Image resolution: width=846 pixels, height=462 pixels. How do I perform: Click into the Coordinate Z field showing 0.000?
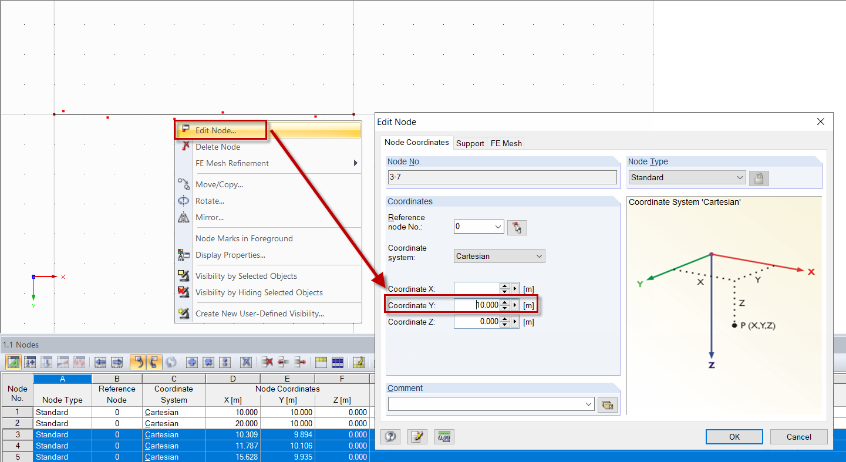tap(477, 322)
